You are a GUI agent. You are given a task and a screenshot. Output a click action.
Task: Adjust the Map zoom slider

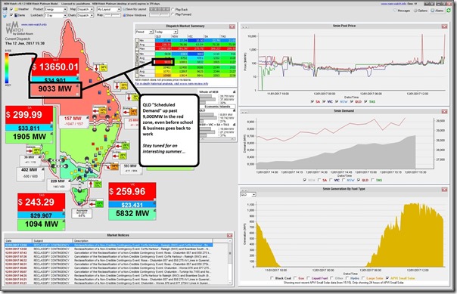point(112,15)
